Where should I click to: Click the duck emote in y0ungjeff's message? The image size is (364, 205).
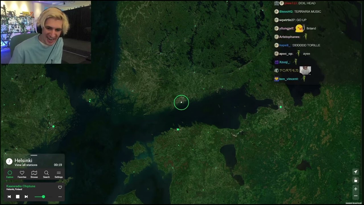pos(299,28)
